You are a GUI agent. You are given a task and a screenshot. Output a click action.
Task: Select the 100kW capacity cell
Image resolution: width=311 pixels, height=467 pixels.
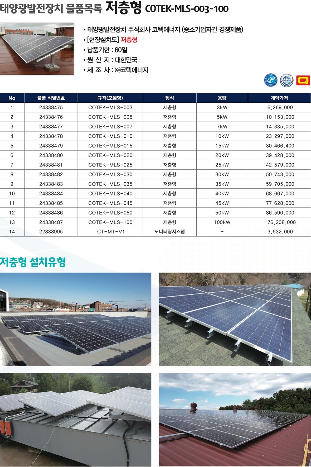[x=222, y=222]
